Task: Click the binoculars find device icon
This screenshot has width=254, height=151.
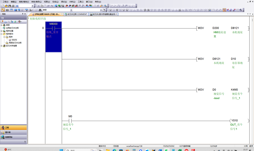Action: coord(40,10)
